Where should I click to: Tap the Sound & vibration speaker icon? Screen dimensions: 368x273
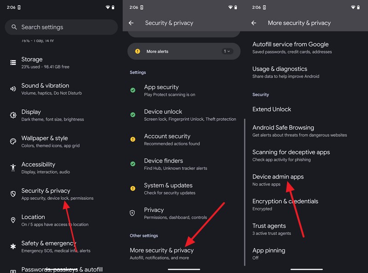click(13, 89)
